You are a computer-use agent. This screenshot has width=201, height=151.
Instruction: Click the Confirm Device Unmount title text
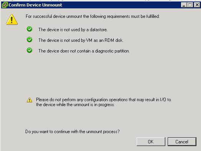pos(35,5)
